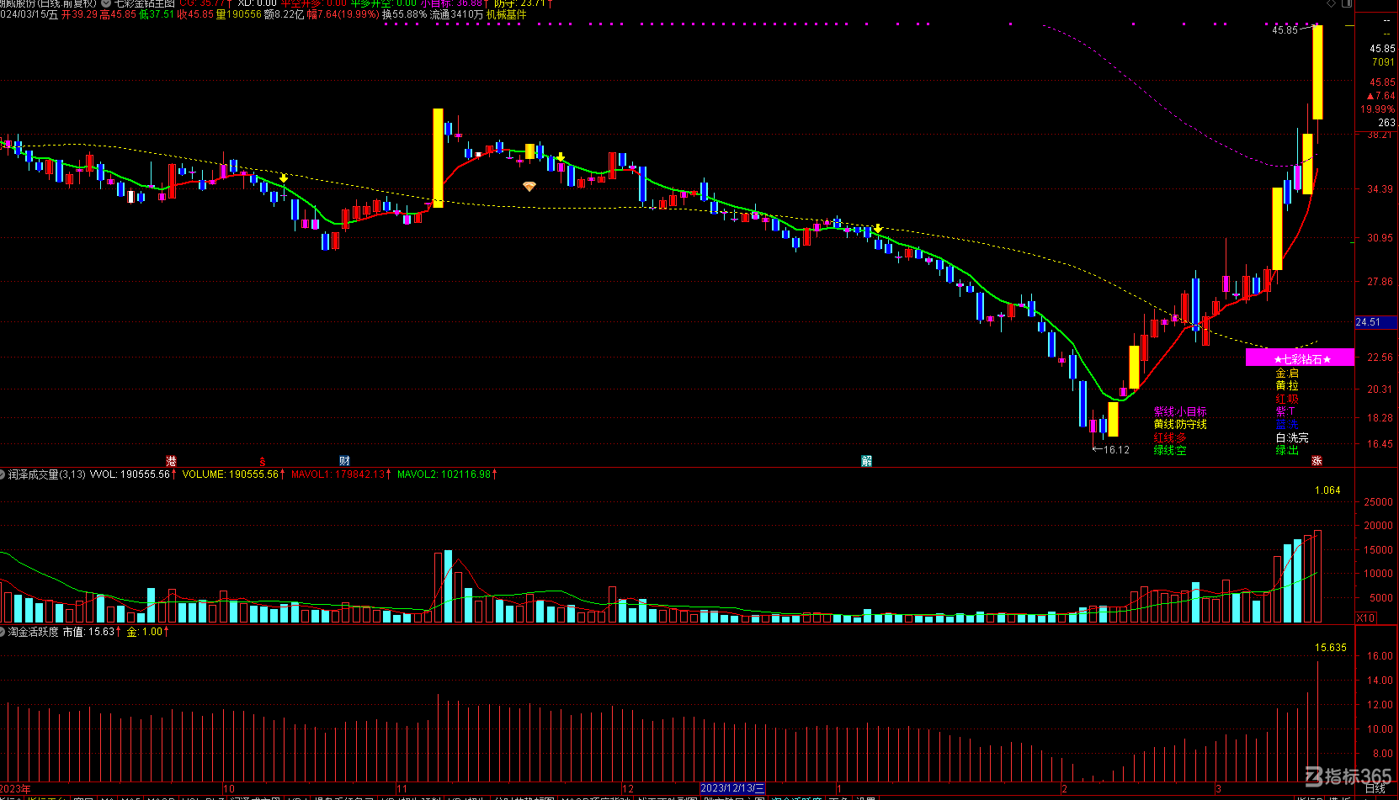Click the 市值: 15.63 value label
Viewport: 1399px width, 800px height.
(x=88, y=632)
